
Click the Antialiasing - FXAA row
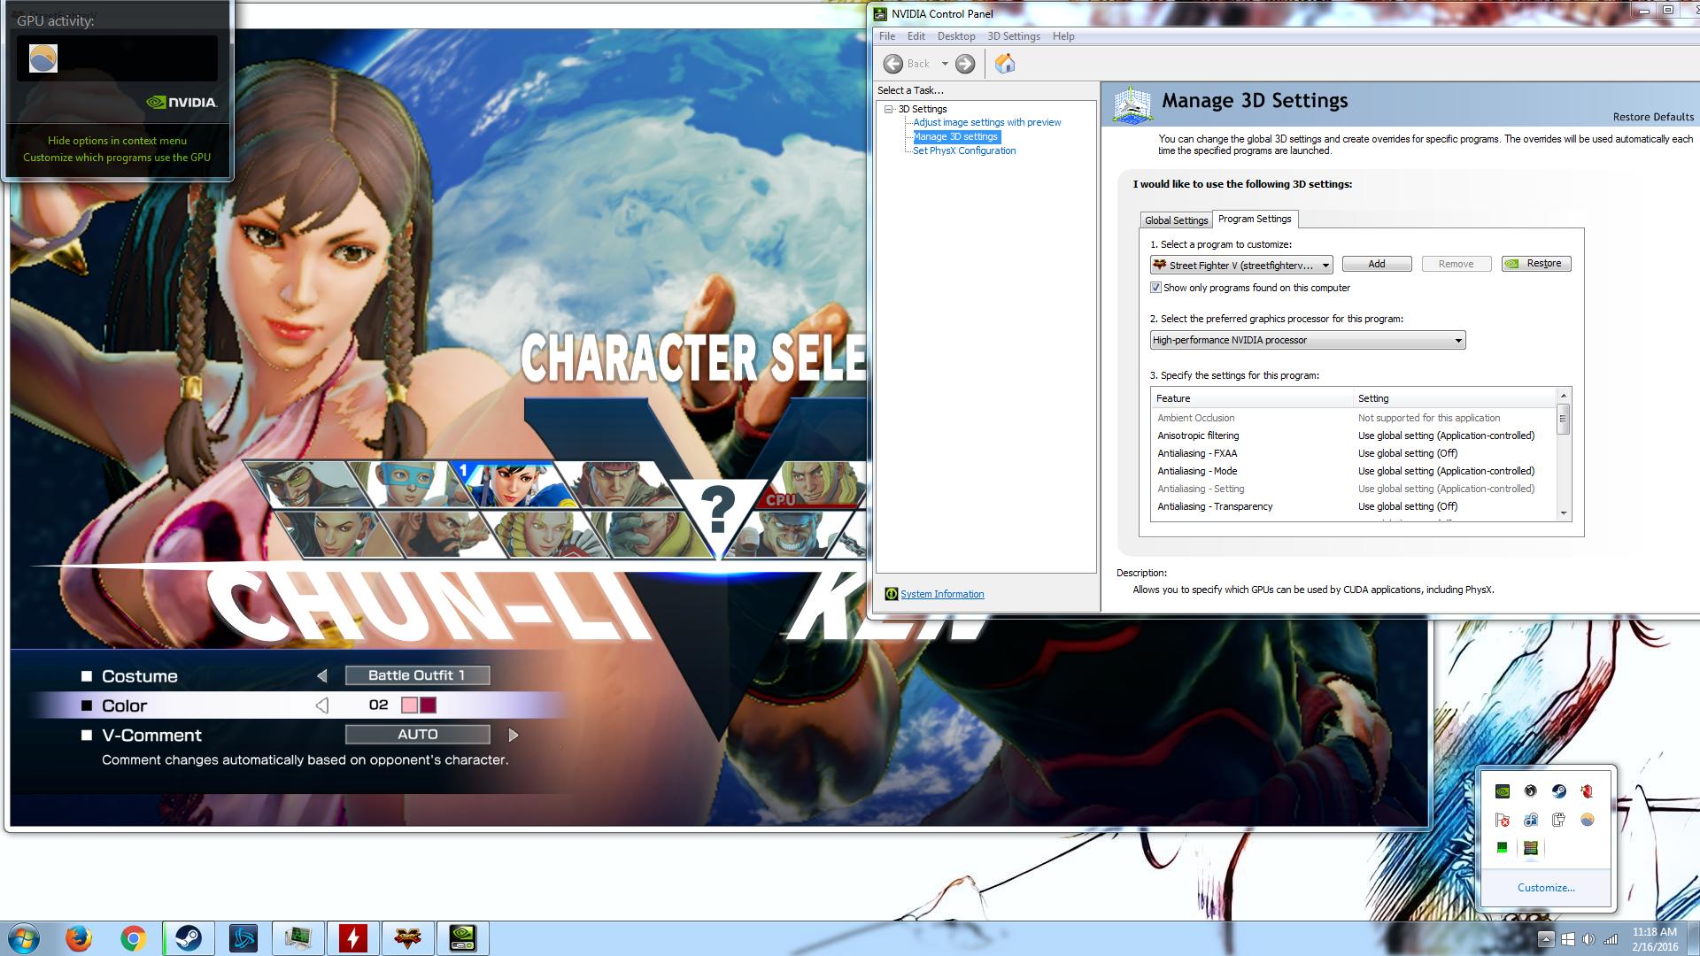pos(1353,453)
